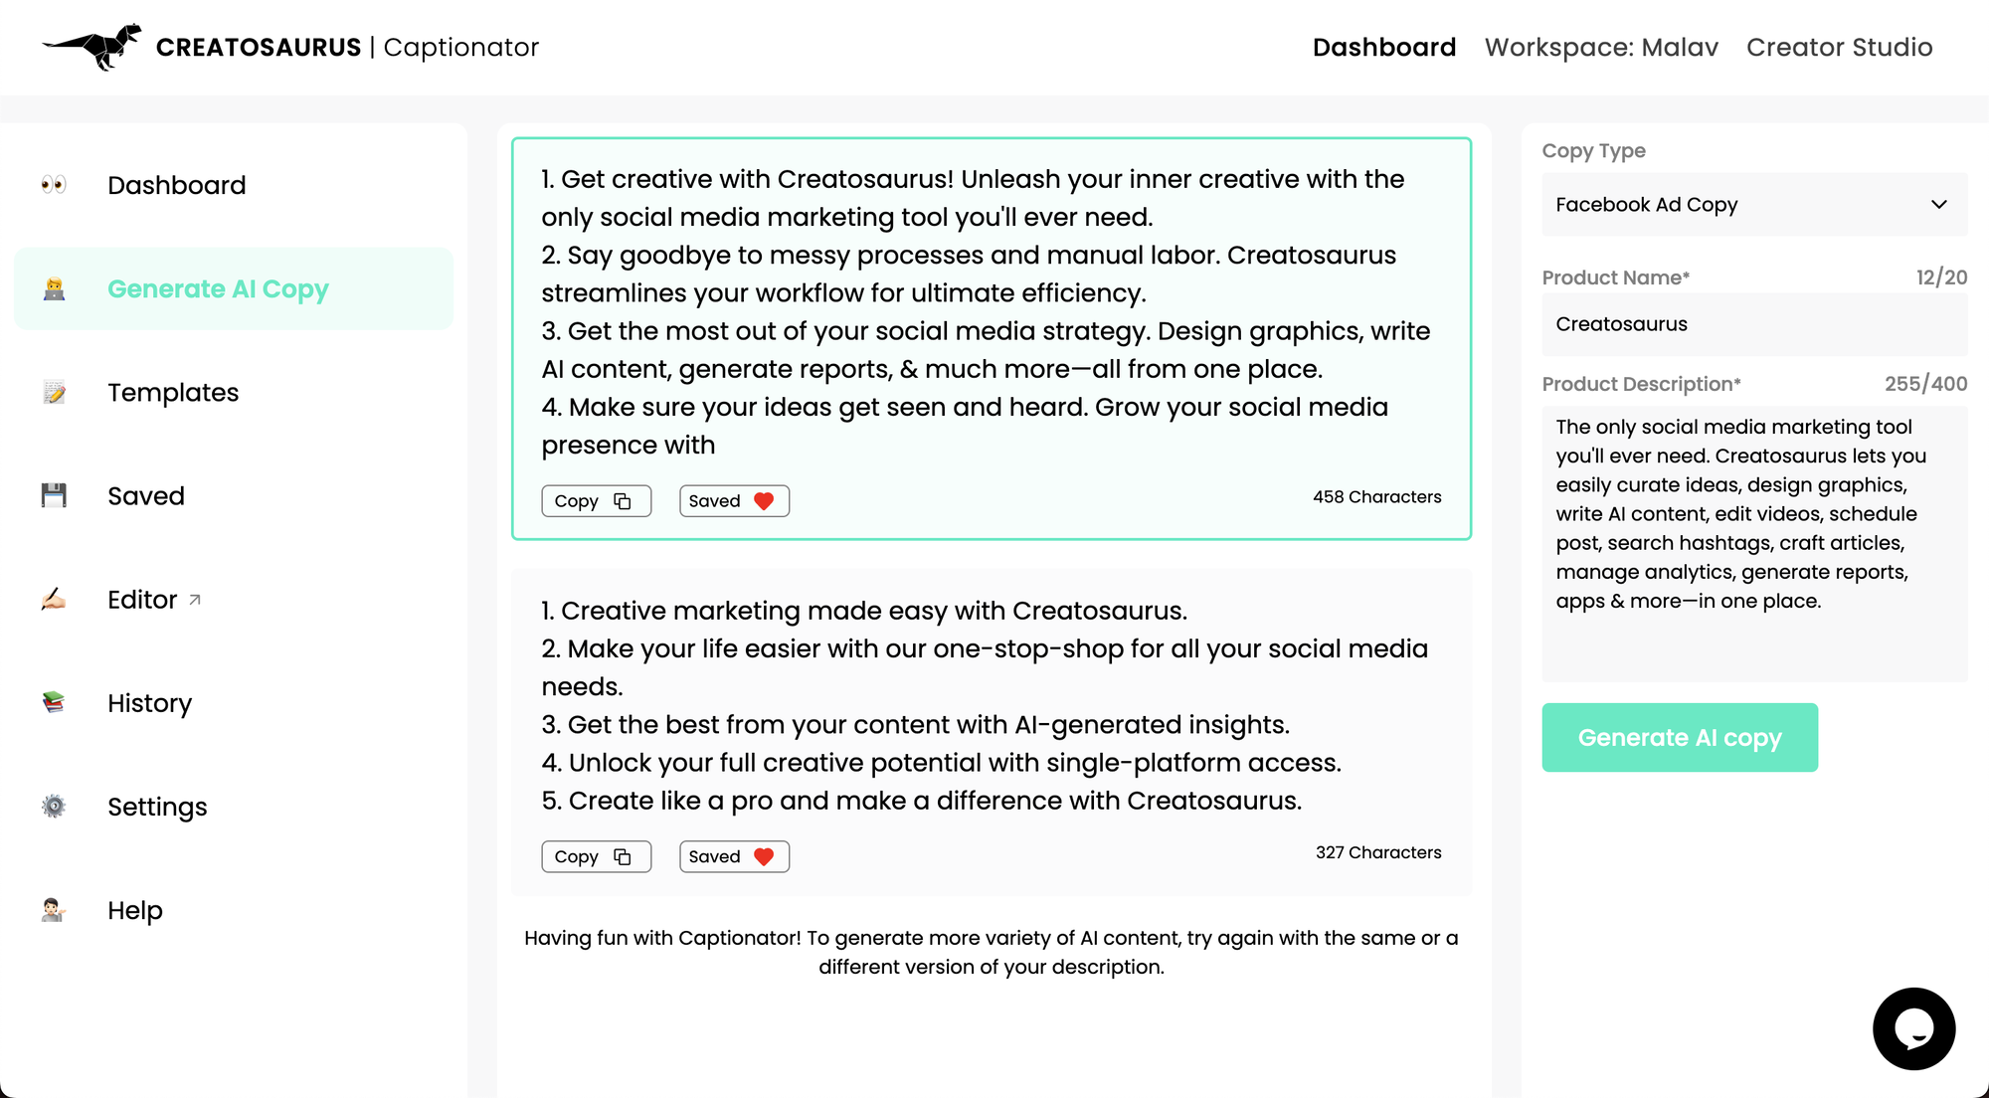Image resolution: width=1989 pixels, height=1098 pixels.
Task: Click the Editor sidebar icon
Action: [54, 599]
